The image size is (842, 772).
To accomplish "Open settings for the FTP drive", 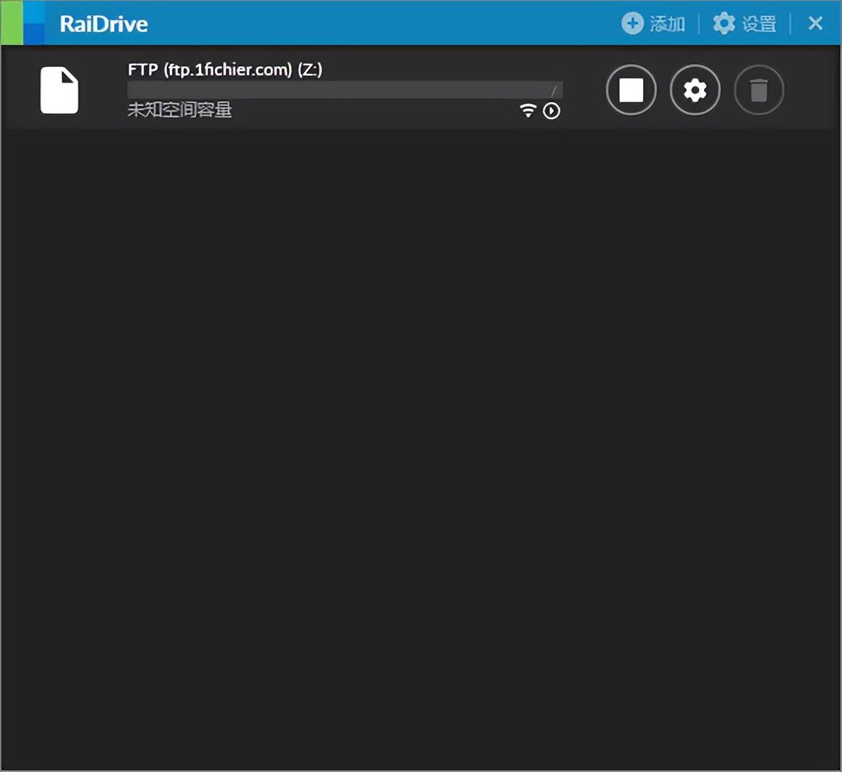I will (695, 90).
